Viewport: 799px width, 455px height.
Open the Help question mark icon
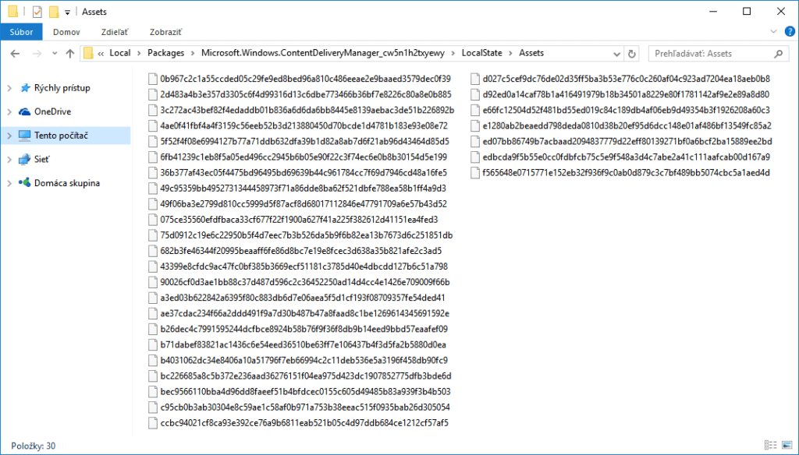(x=790, y=32)
